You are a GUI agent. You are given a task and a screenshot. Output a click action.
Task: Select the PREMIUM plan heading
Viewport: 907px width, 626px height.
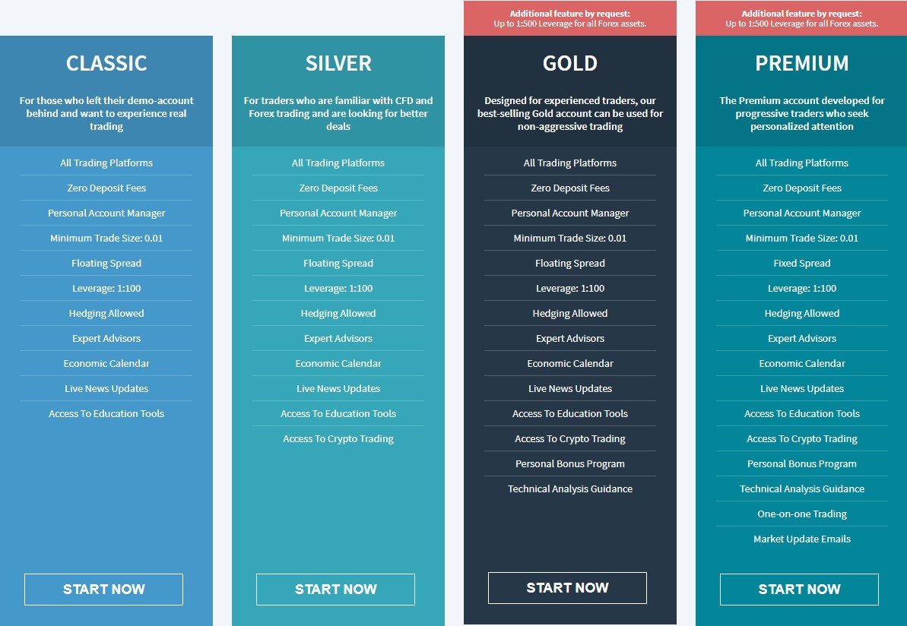tap(802, 64)
